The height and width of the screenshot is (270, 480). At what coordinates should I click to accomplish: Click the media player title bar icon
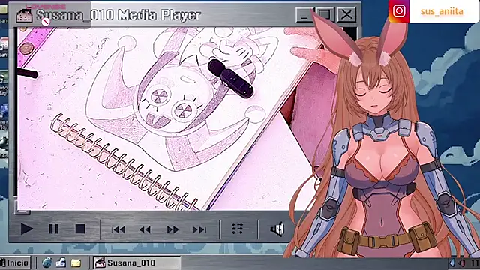click(x=25, y=15)
